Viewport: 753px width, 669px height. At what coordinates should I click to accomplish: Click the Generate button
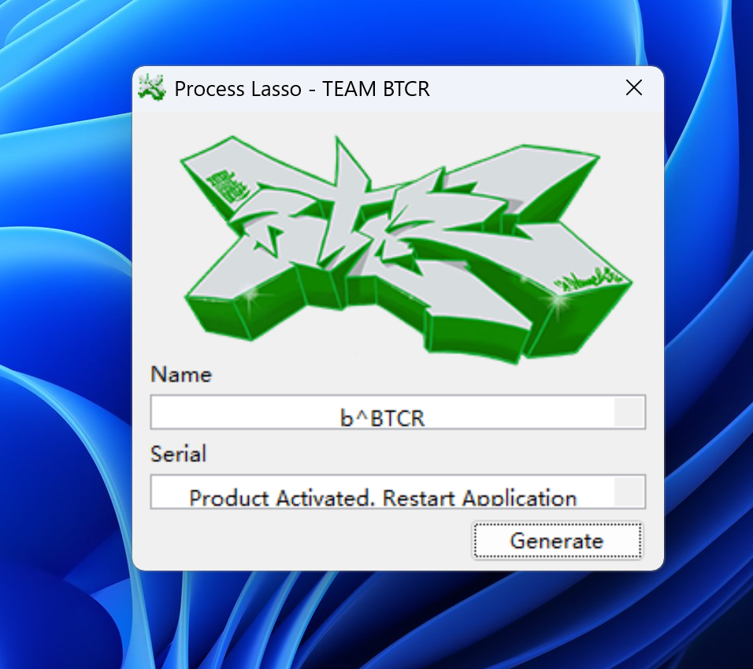pyautogui.click(x=557, y=541)
